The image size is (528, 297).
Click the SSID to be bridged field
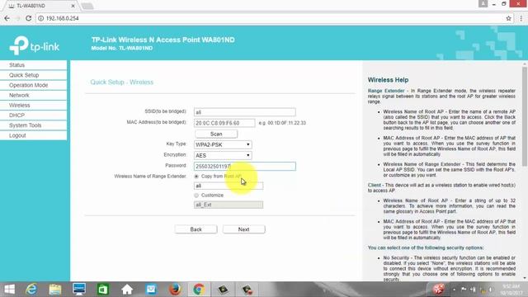(245, 112)
